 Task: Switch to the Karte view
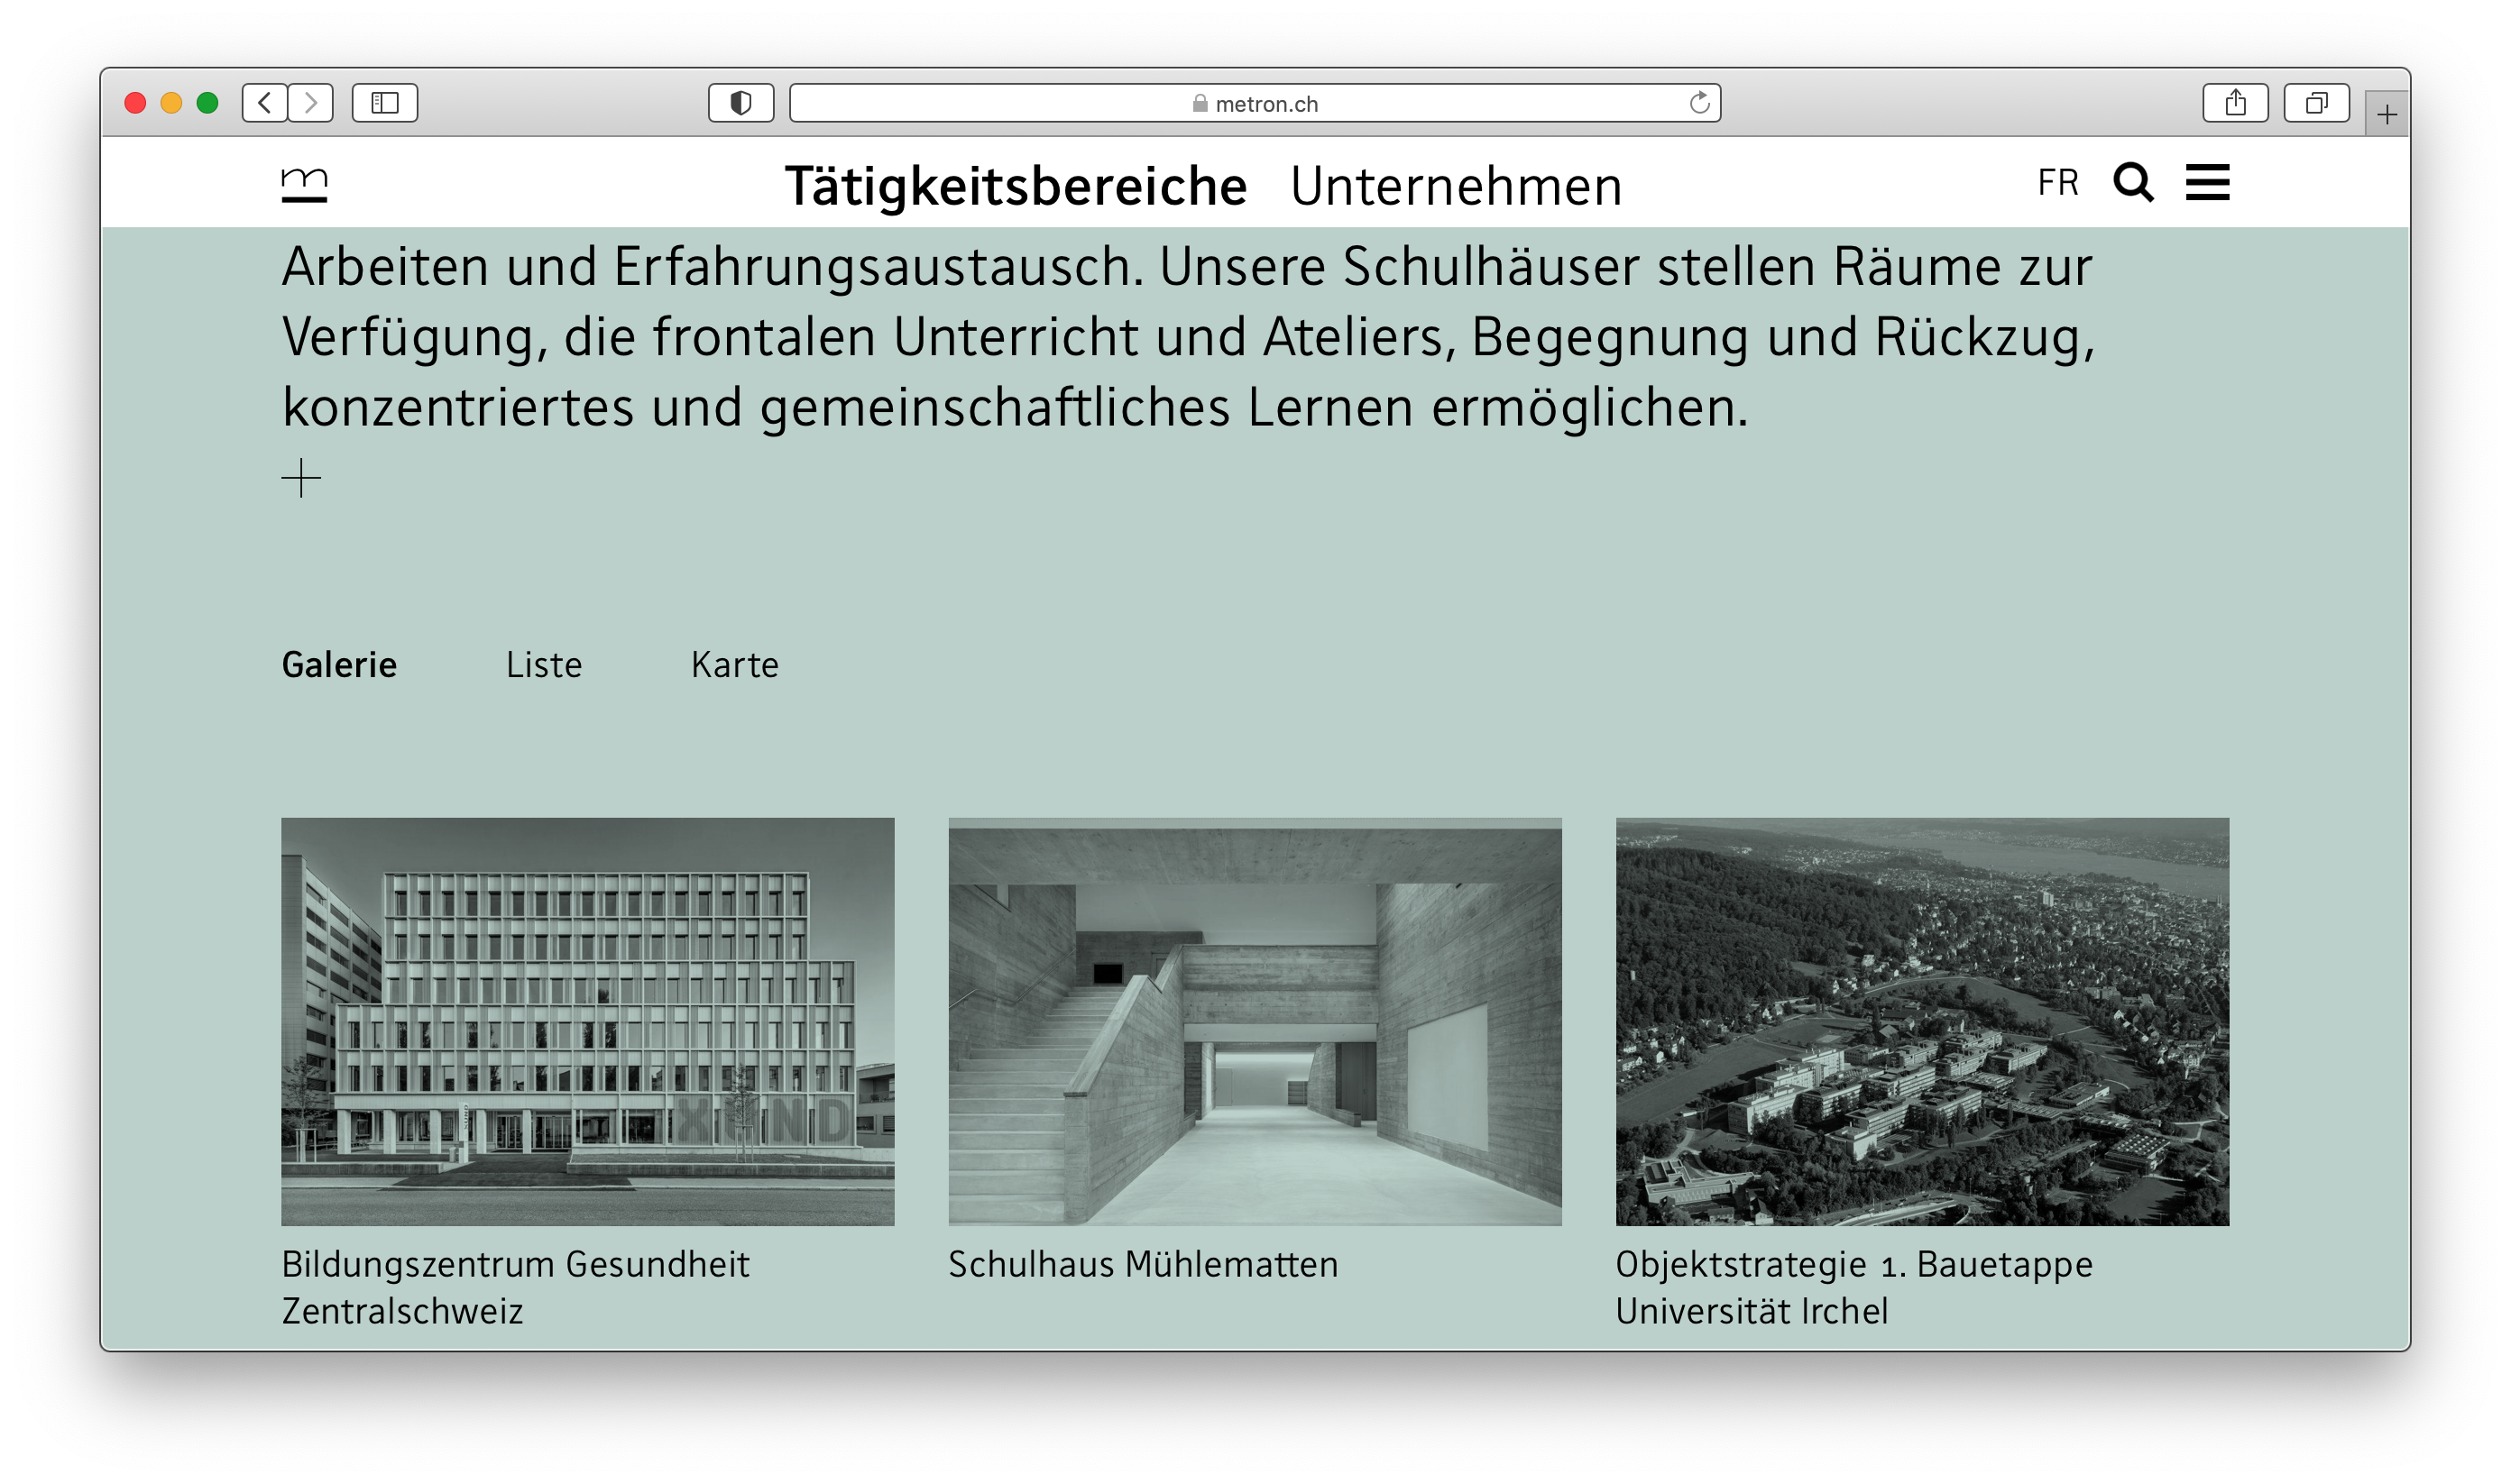point(734,665)
